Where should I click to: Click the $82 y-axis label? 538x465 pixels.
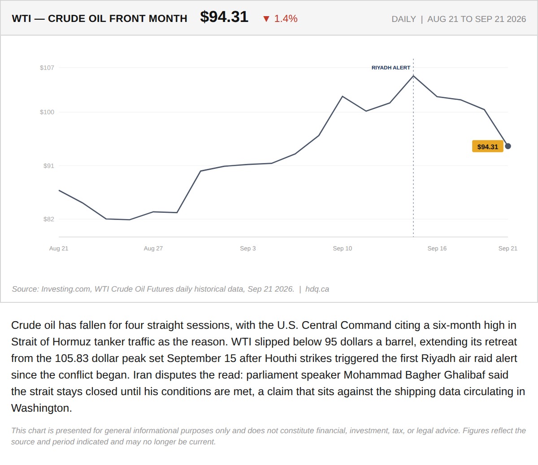coord(48,219)
